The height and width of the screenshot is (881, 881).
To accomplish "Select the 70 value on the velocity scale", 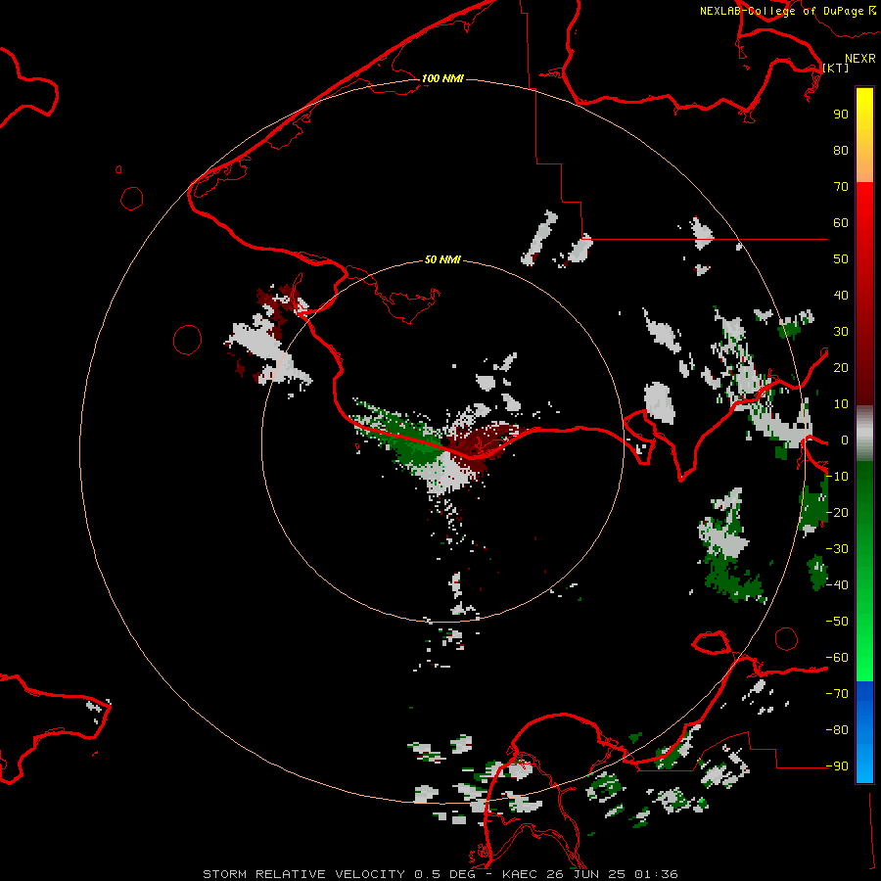I will (841, 187).
